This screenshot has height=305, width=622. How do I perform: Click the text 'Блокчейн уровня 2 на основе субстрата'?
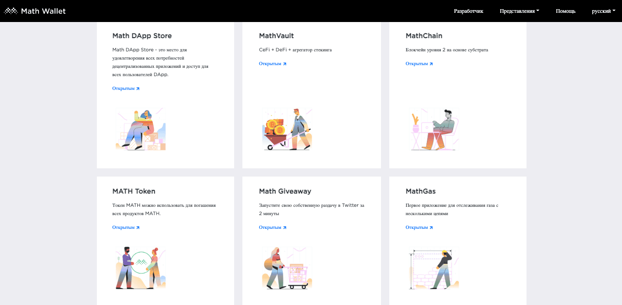pyautogui.click(x=447, y=50)
